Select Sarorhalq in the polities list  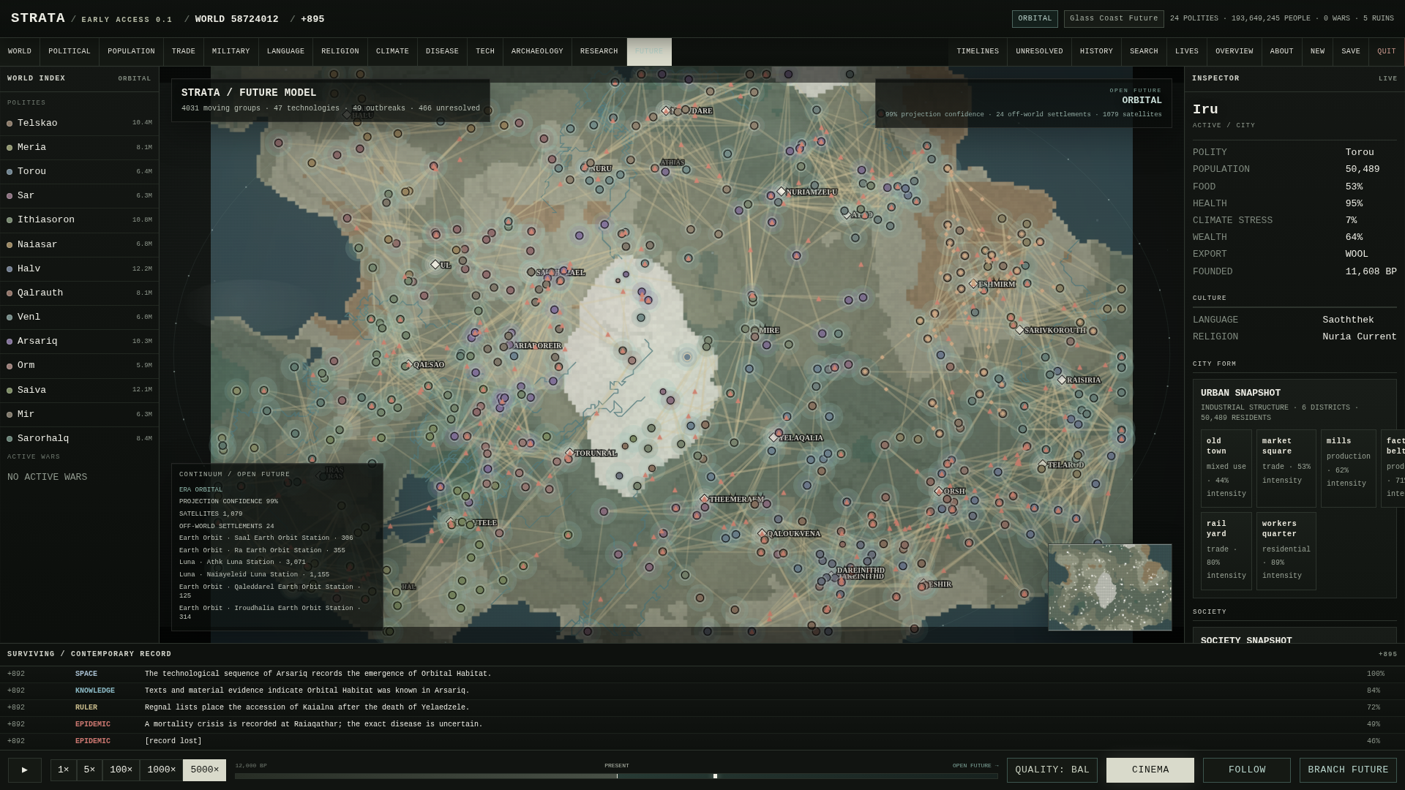tap(79, 438)
